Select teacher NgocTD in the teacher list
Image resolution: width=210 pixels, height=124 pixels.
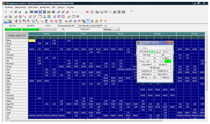(x=17, y=104)
